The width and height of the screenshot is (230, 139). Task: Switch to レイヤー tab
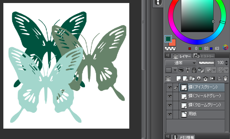(x=181, y=56)
